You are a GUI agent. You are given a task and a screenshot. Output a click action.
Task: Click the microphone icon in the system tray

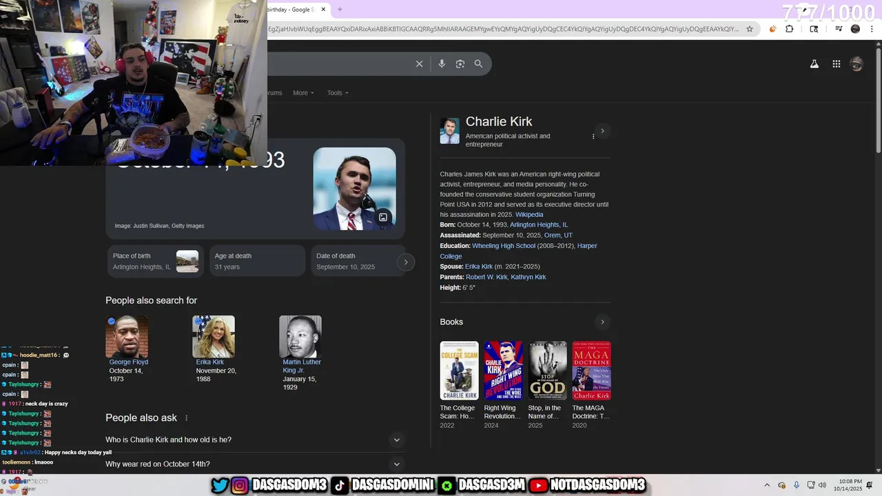796,486
